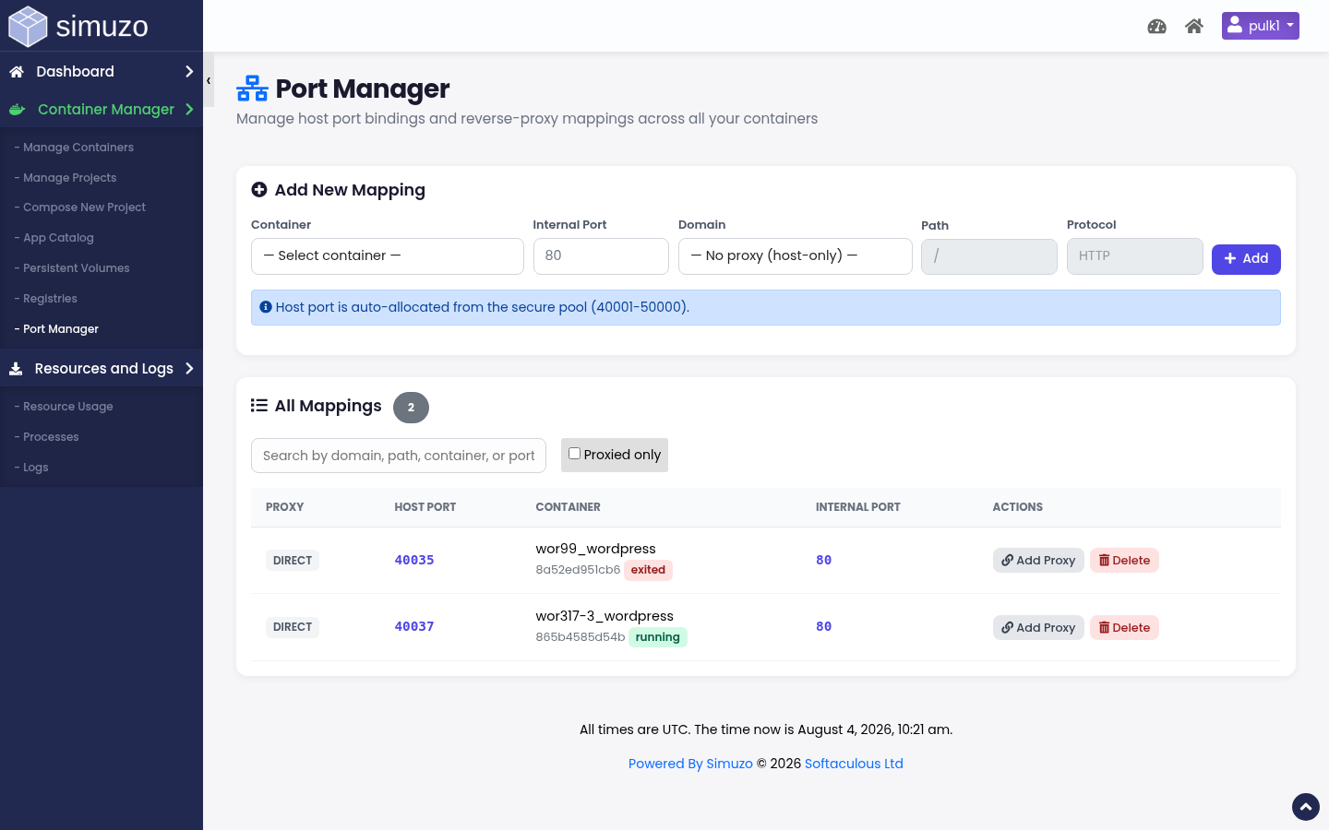
Task: Click the list icon beside All Mappings
Action: tap(259, 406)
